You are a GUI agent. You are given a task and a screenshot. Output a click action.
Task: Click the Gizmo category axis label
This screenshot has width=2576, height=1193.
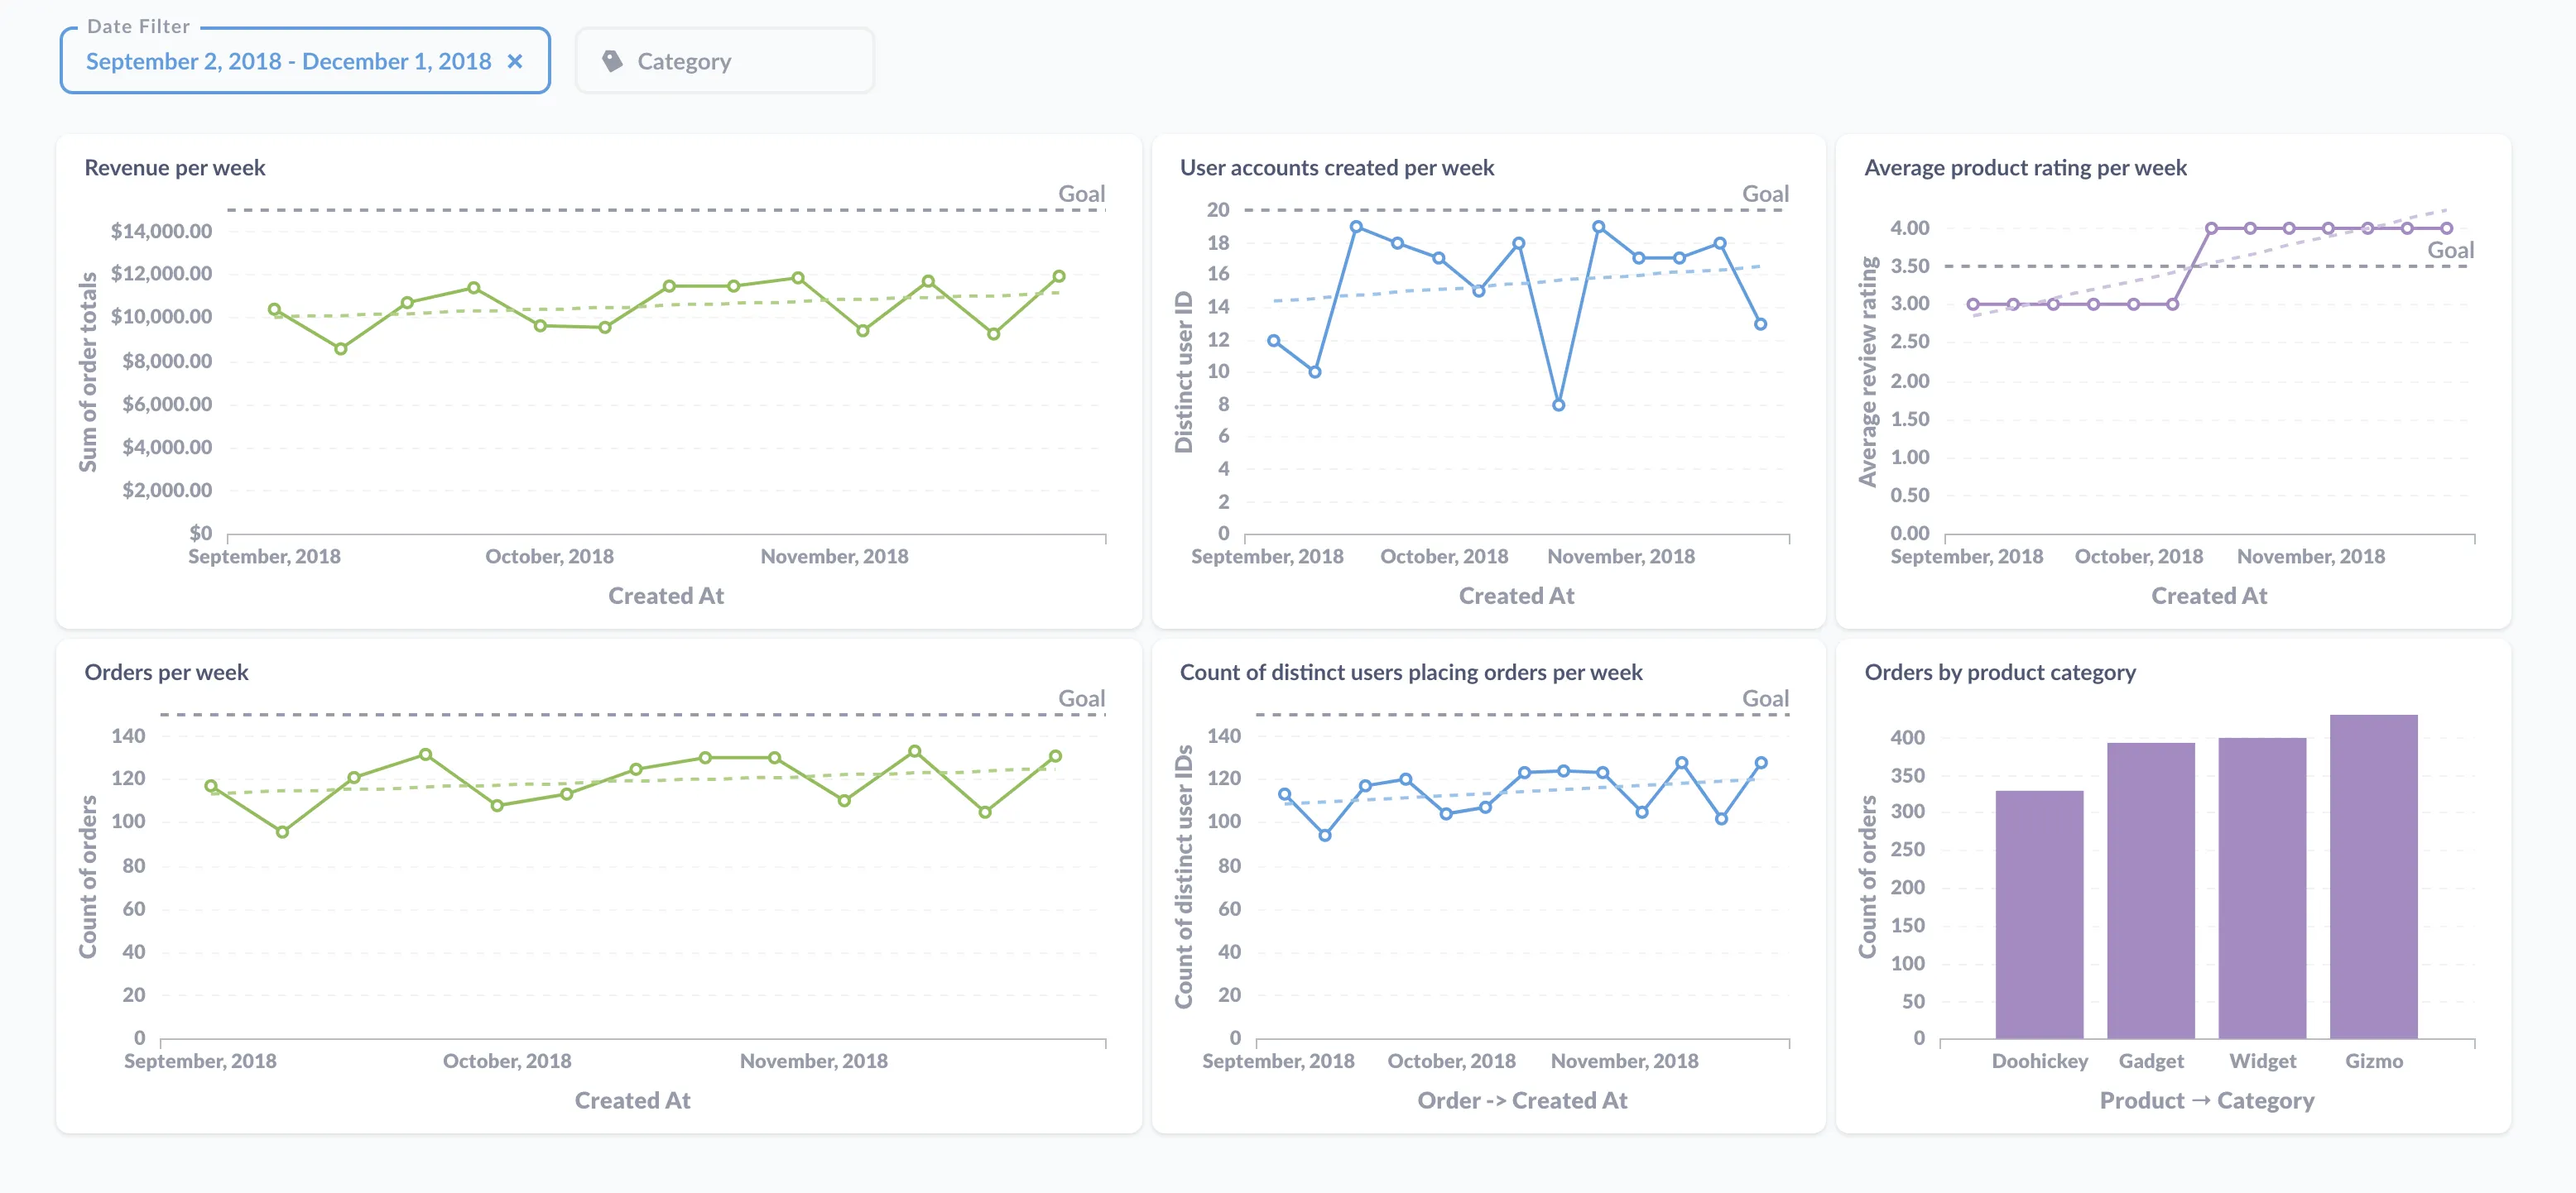click(2376, 1060)
